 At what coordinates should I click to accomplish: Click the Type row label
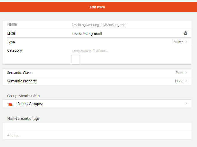11,42
